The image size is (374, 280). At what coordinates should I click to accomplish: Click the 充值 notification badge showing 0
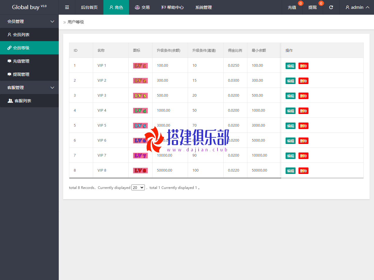tap(301, 3)
